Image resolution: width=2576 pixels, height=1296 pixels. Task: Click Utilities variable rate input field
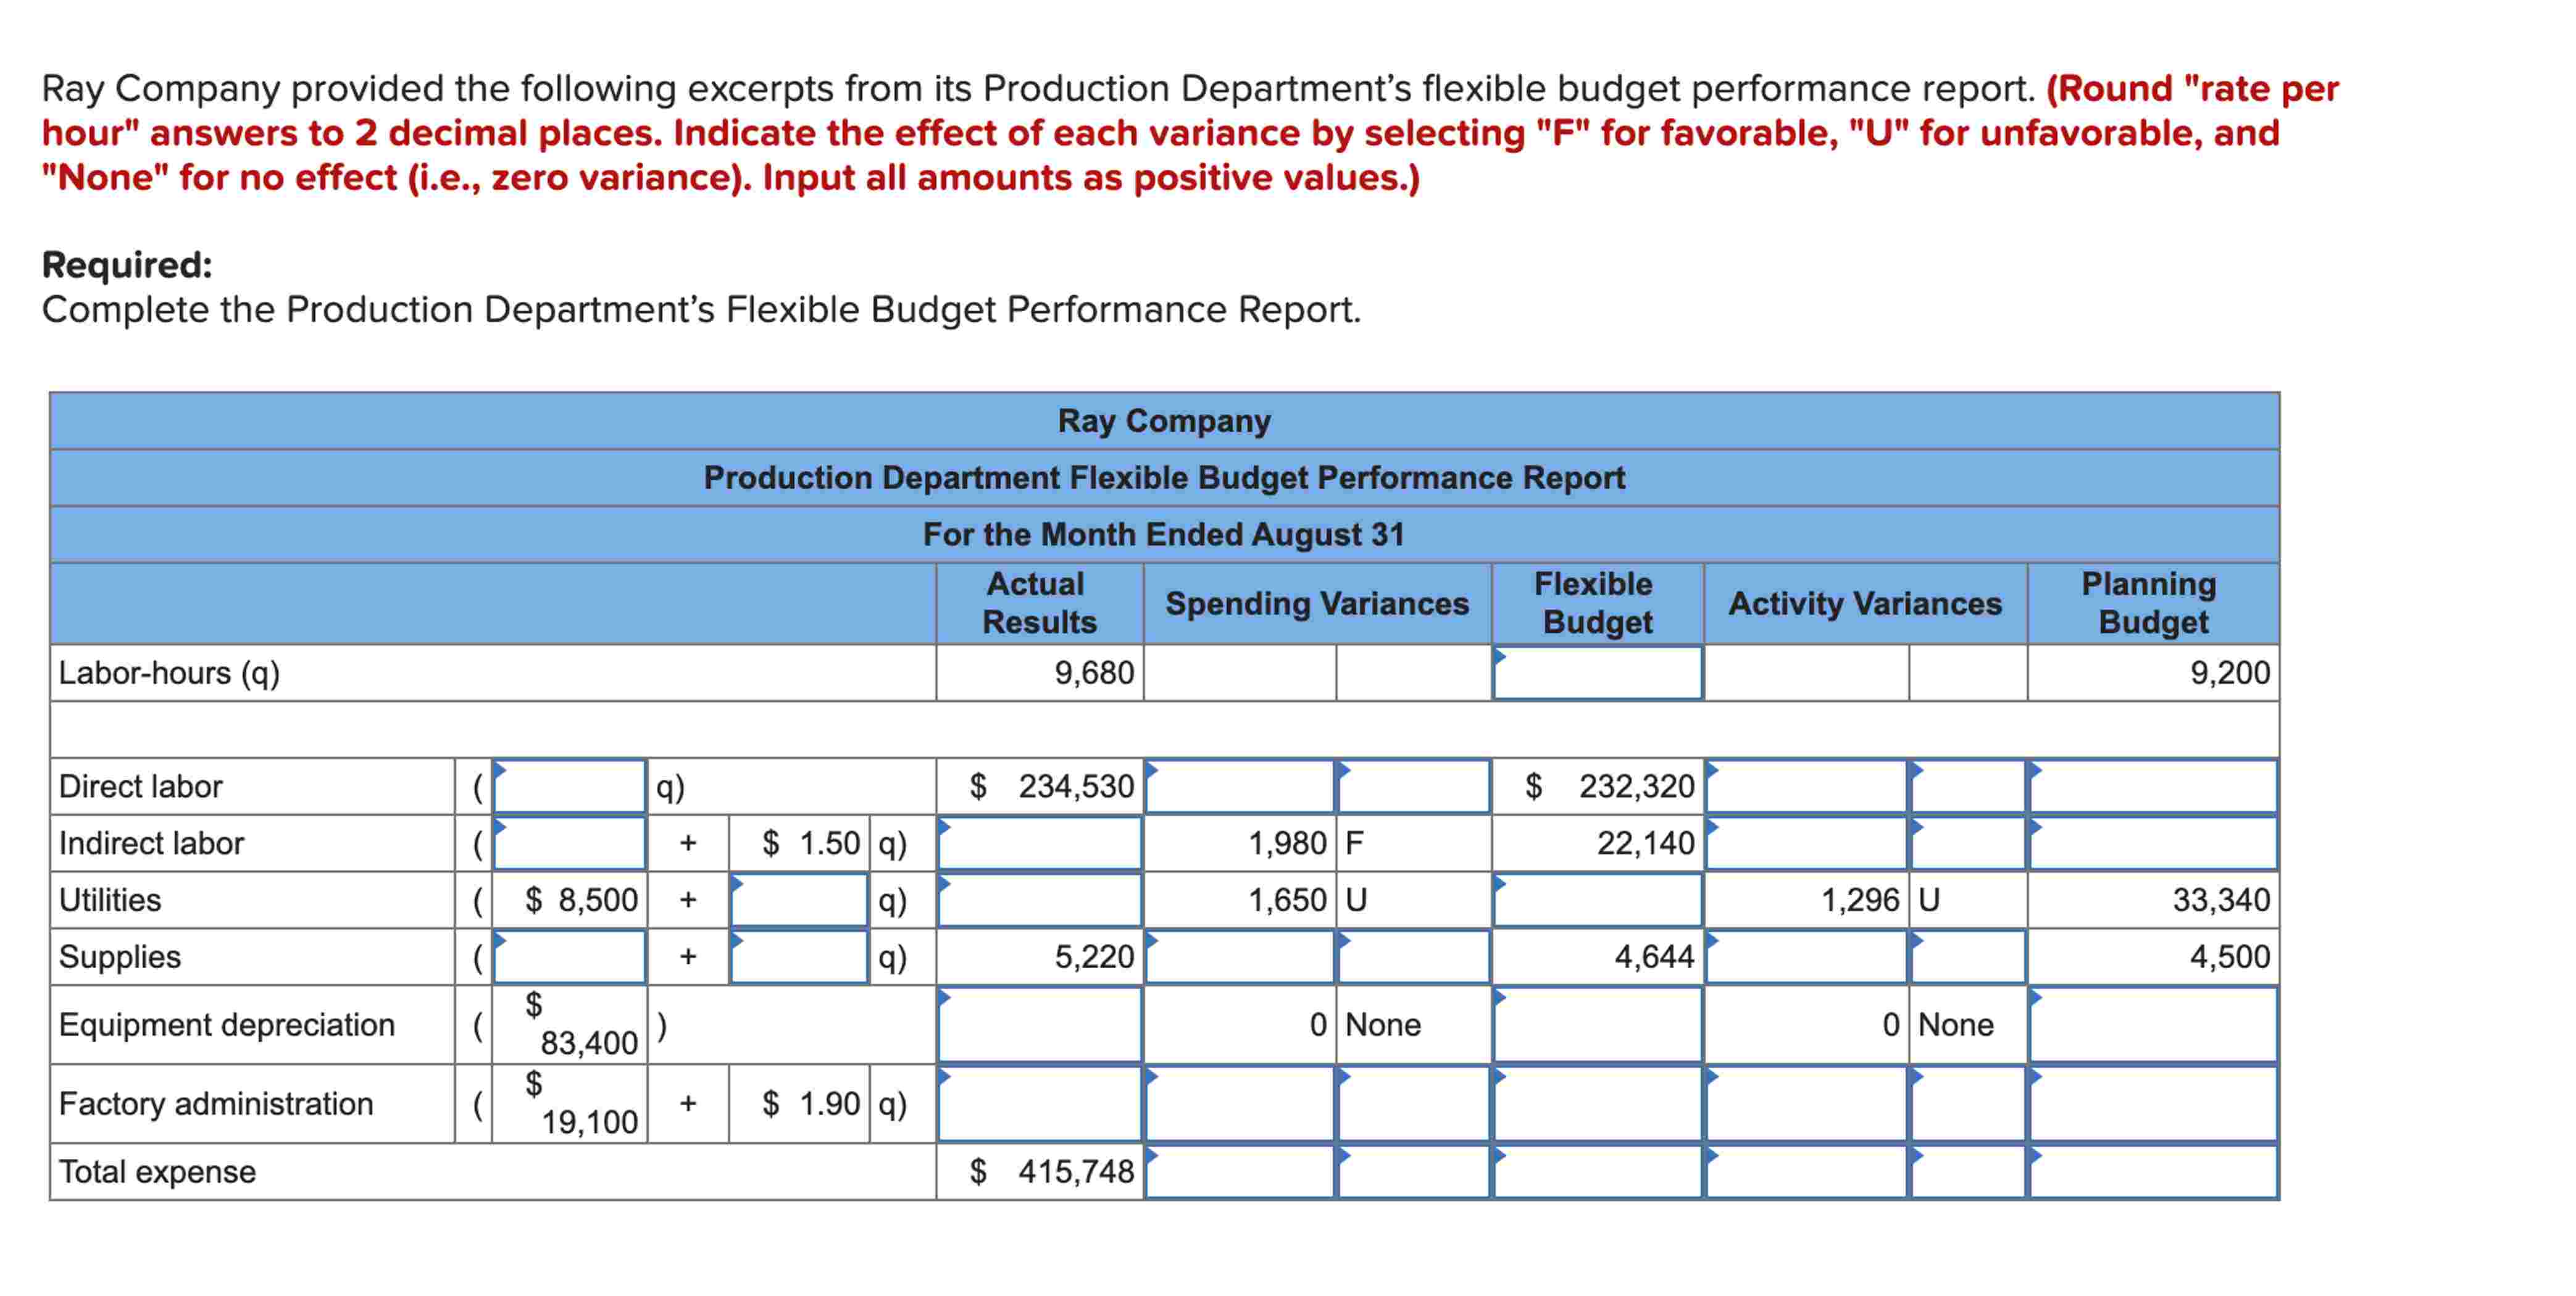(x=799, y=900)
